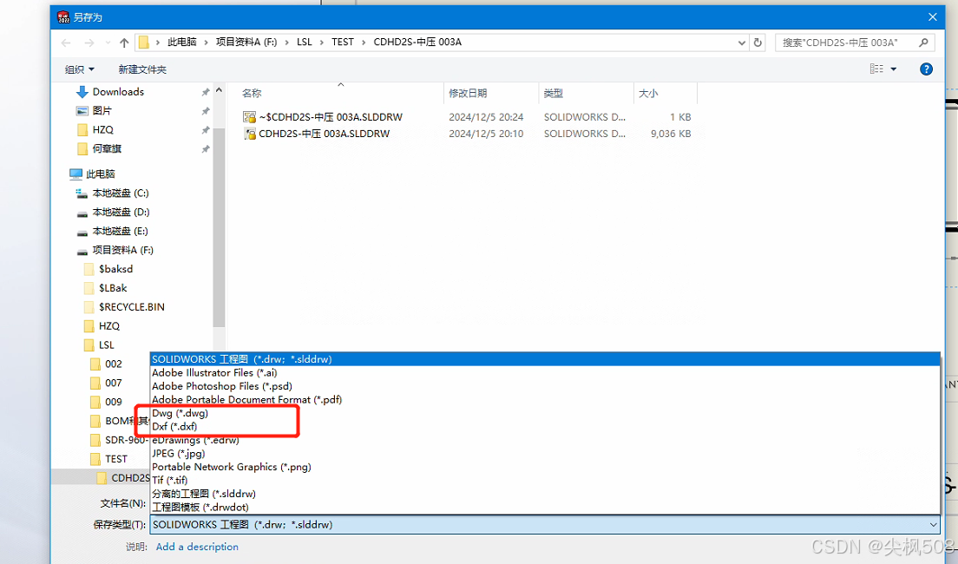Screen dimensions: 958x564
Task: Go forward using the forward arrow
Action: pos(89,43)
